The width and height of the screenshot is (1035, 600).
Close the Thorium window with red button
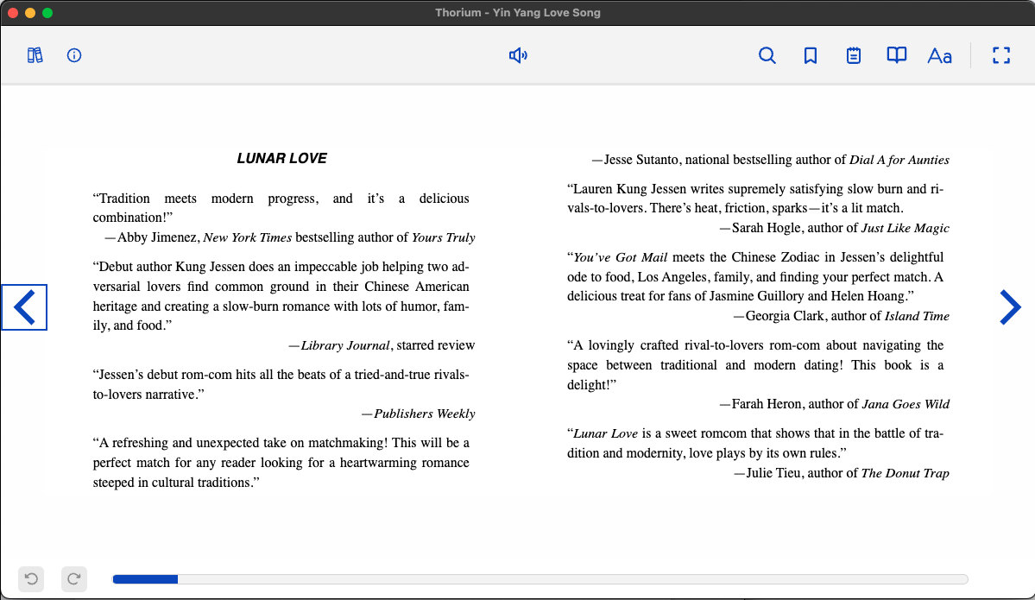pyautogui.click(x=13, y=13)
